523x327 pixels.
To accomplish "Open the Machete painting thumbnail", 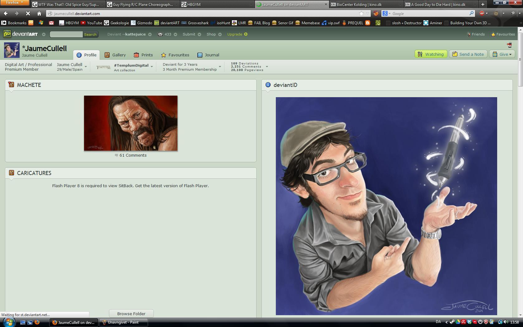I will coord(131,123).
